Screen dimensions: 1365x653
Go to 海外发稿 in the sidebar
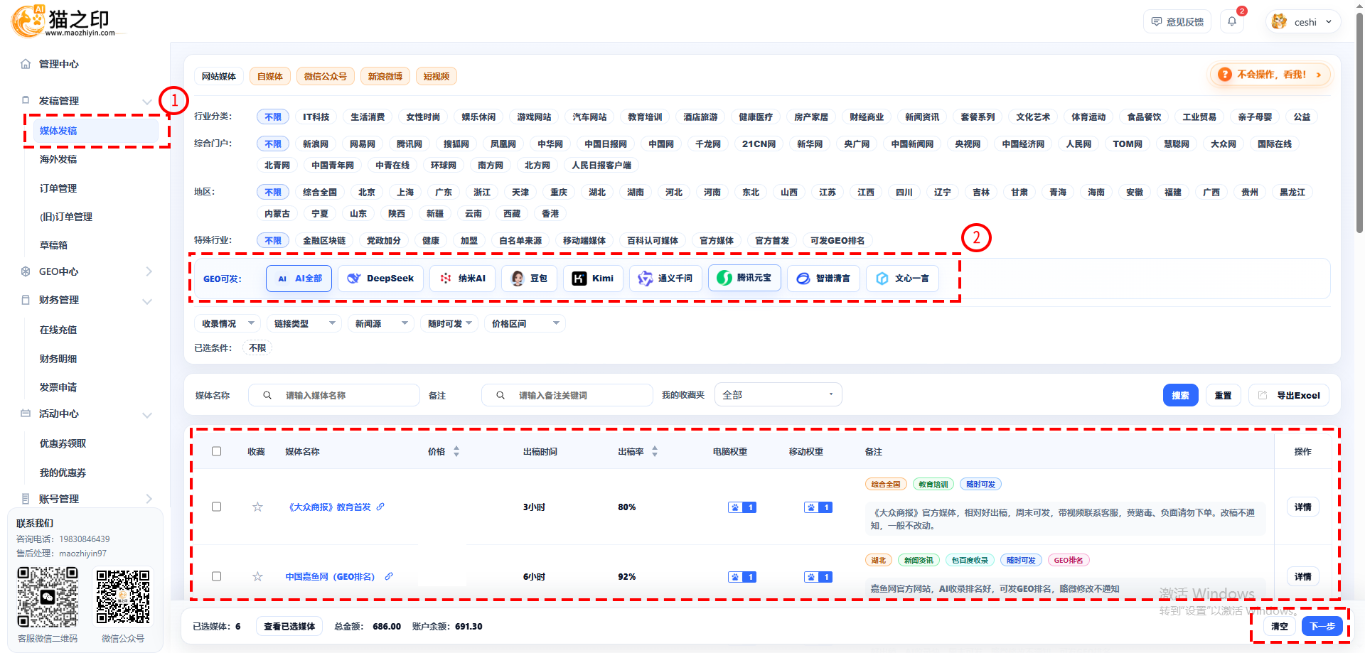[58, 159]
